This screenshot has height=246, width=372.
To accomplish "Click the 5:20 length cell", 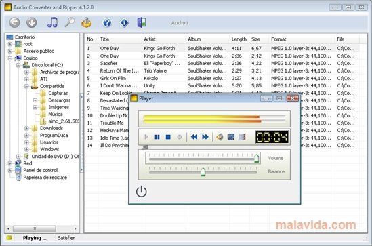I will pos(236,85).
